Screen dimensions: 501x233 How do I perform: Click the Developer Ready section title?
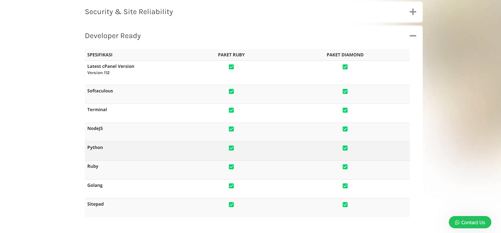click(x=113, y=36)
